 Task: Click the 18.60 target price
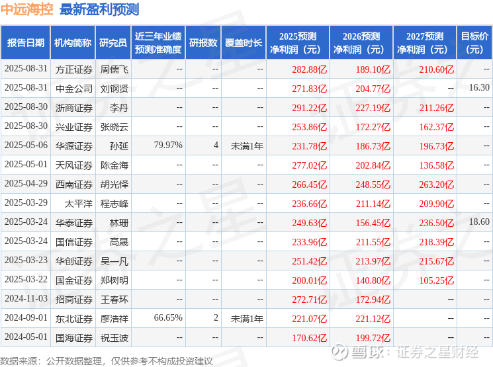(x=479, y=222)
